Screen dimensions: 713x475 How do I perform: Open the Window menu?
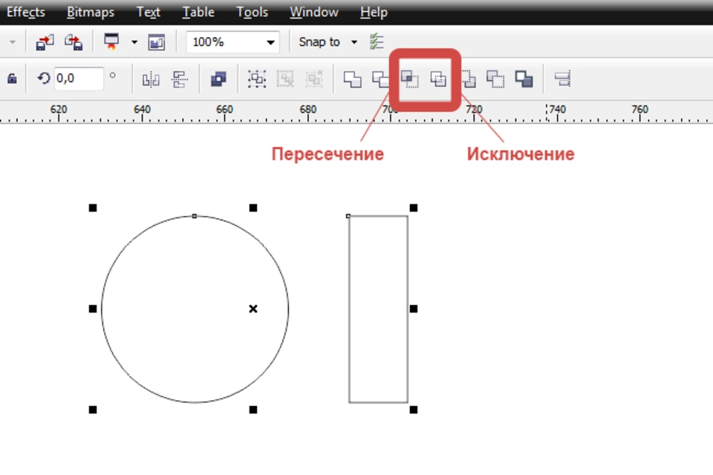tap(314, 12)
